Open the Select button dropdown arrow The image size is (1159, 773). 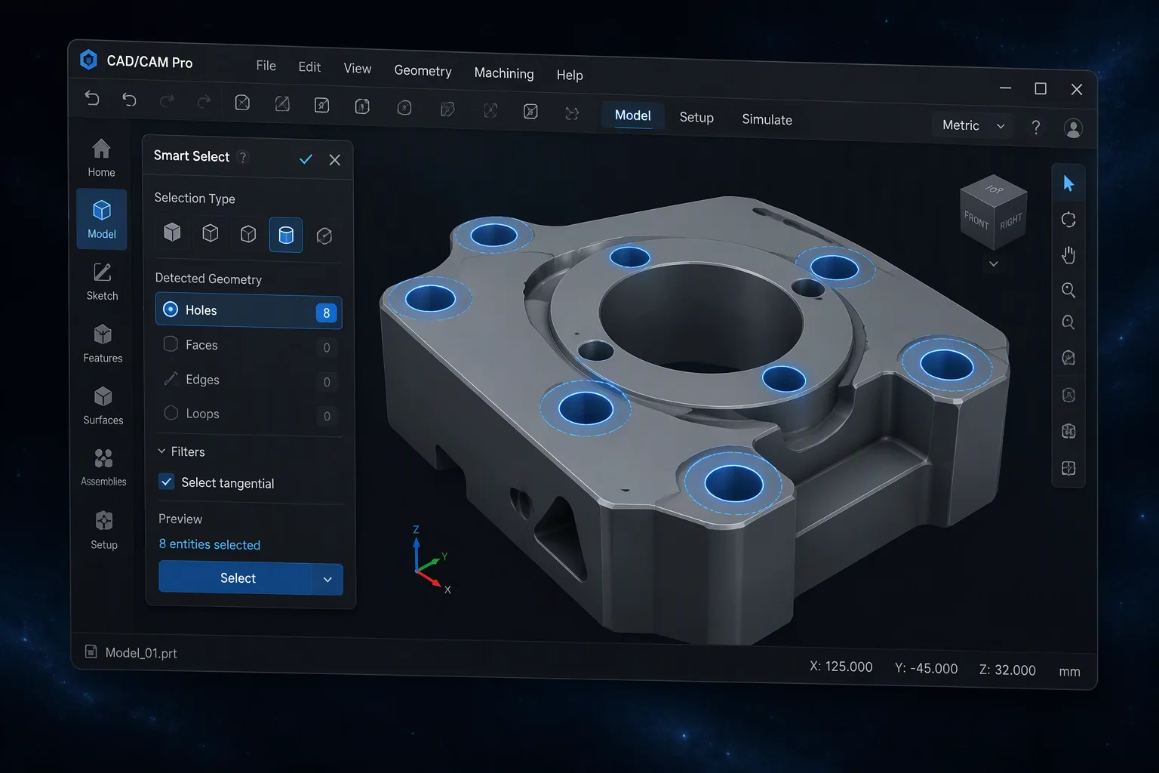point(327,579)
